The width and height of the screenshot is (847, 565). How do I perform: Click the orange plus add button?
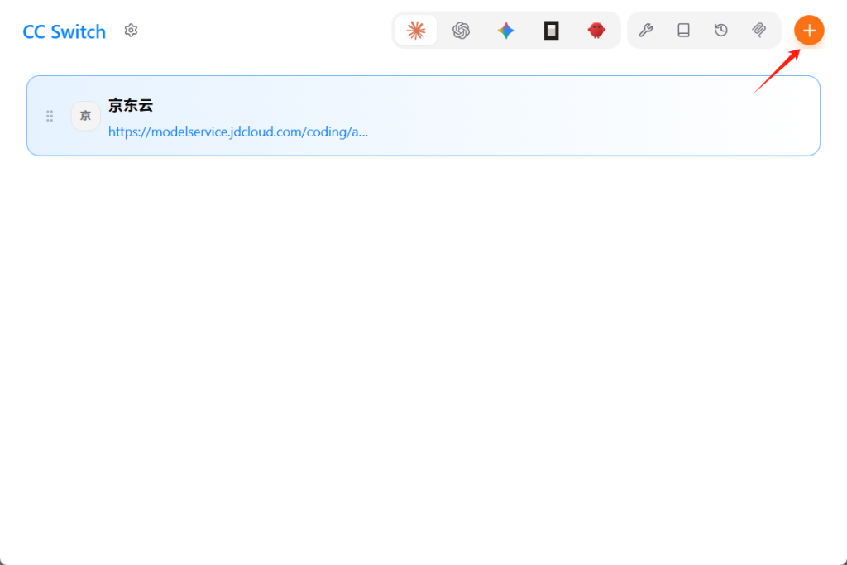click(x=809, y=31)
